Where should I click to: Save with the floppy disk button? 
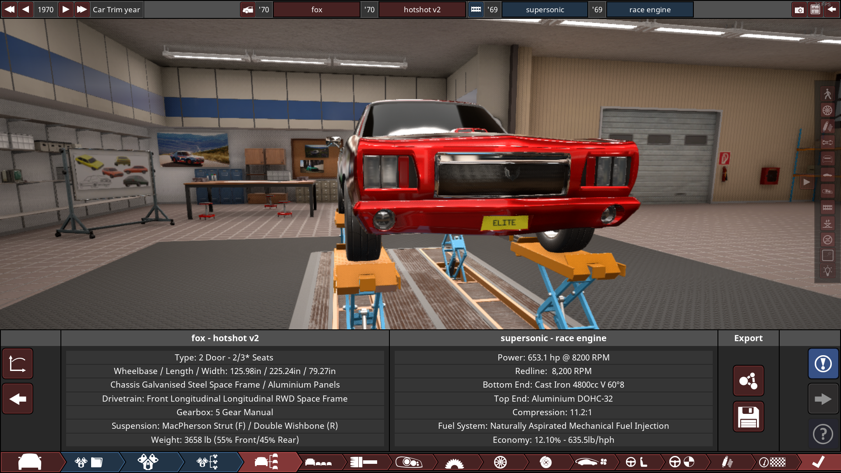[x=748, y=417]
